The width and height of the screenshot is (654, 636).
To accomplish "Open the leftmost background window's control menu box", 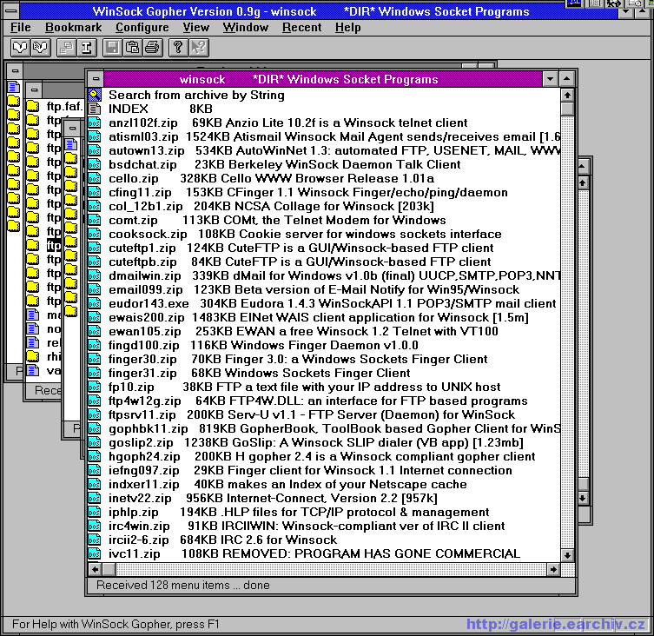I will (x=15, y=70).
